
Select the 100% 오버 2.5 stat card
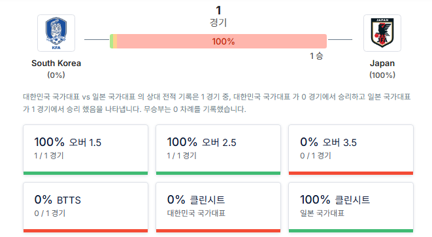(x=218, y=149)
